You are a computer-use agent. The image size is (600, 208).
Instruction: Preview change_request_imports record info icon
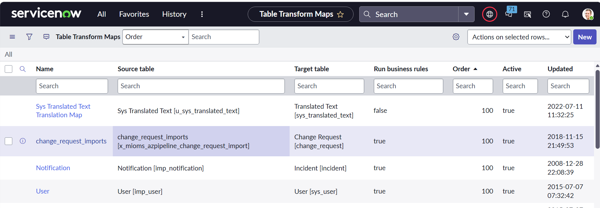click(23, 141)
